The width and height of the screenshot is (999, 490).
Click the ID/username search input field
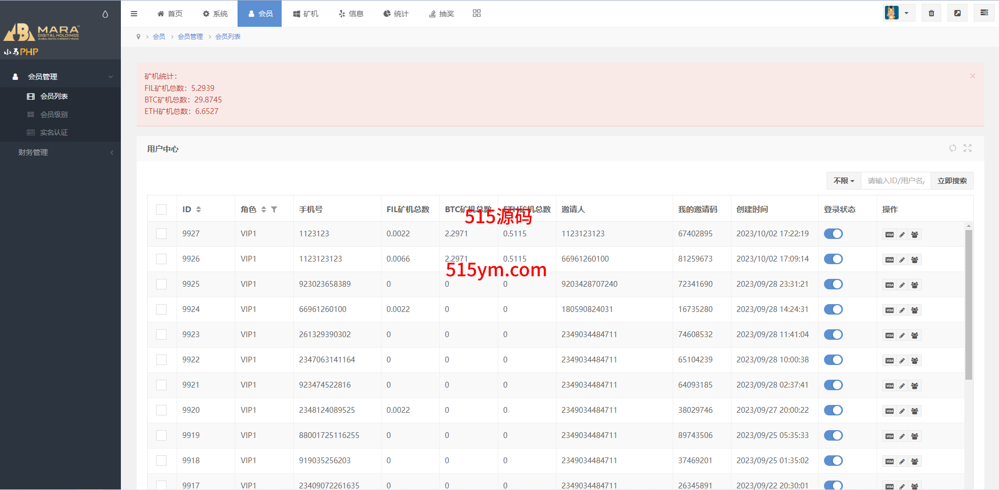[x=895, y=181]
